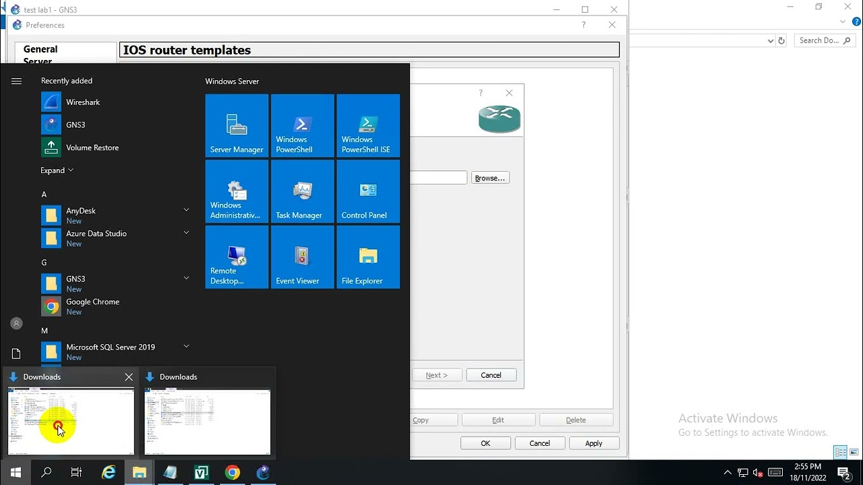Screen dimensions: 863x485
Task: Click the File Explorer taskbar icon
Action: tap(140, 473)
